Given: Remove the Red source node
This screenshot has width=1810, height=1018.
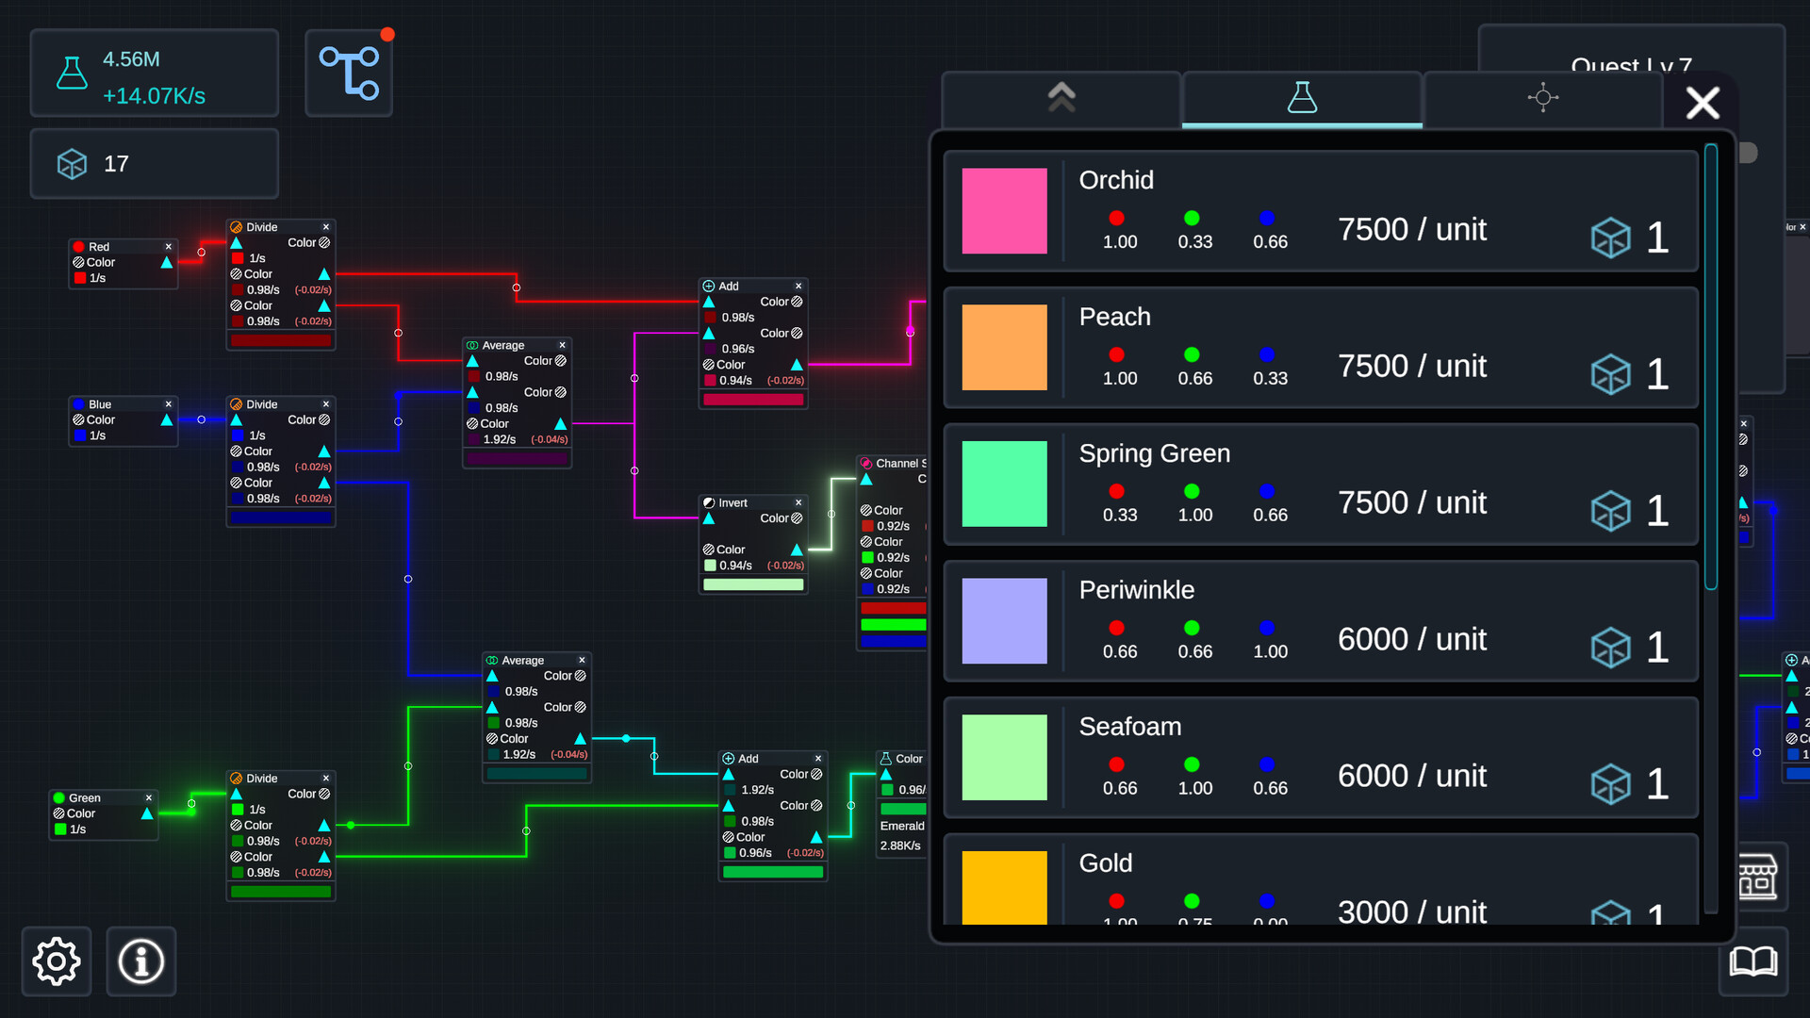Looking at the screenshot, I should point(169,247).
